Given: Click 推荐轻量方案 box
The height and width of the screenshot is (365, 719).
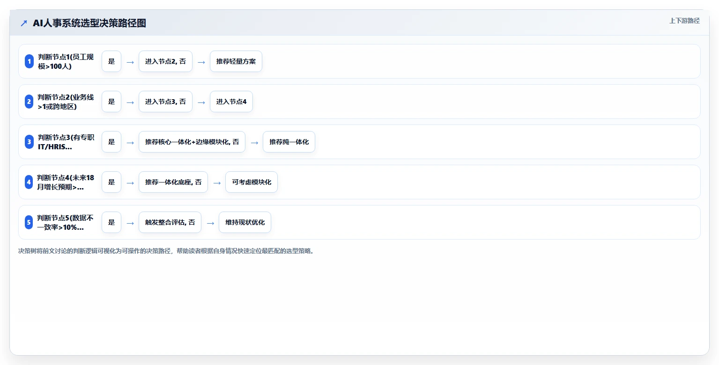Looking at the screenshot, I should [236, 61].
